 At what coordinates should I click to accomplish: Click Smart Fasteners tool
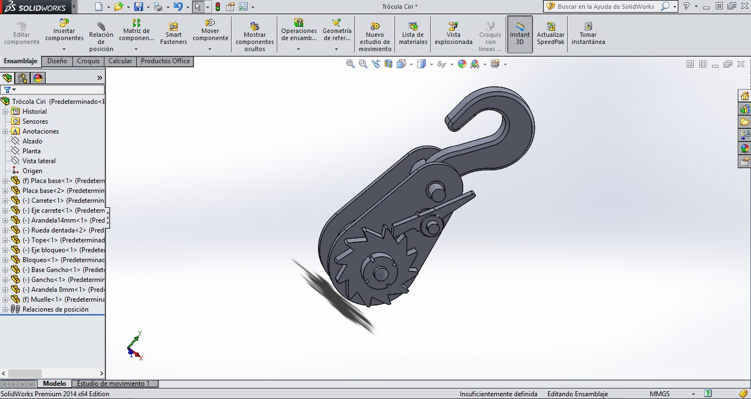[173, 34]
